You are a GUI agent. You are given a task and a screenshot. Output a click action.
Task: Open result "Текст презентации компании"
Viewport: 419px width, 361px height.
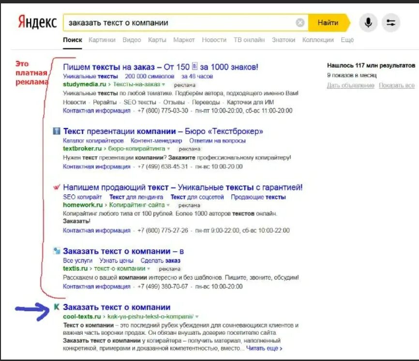tap(163, 131)
